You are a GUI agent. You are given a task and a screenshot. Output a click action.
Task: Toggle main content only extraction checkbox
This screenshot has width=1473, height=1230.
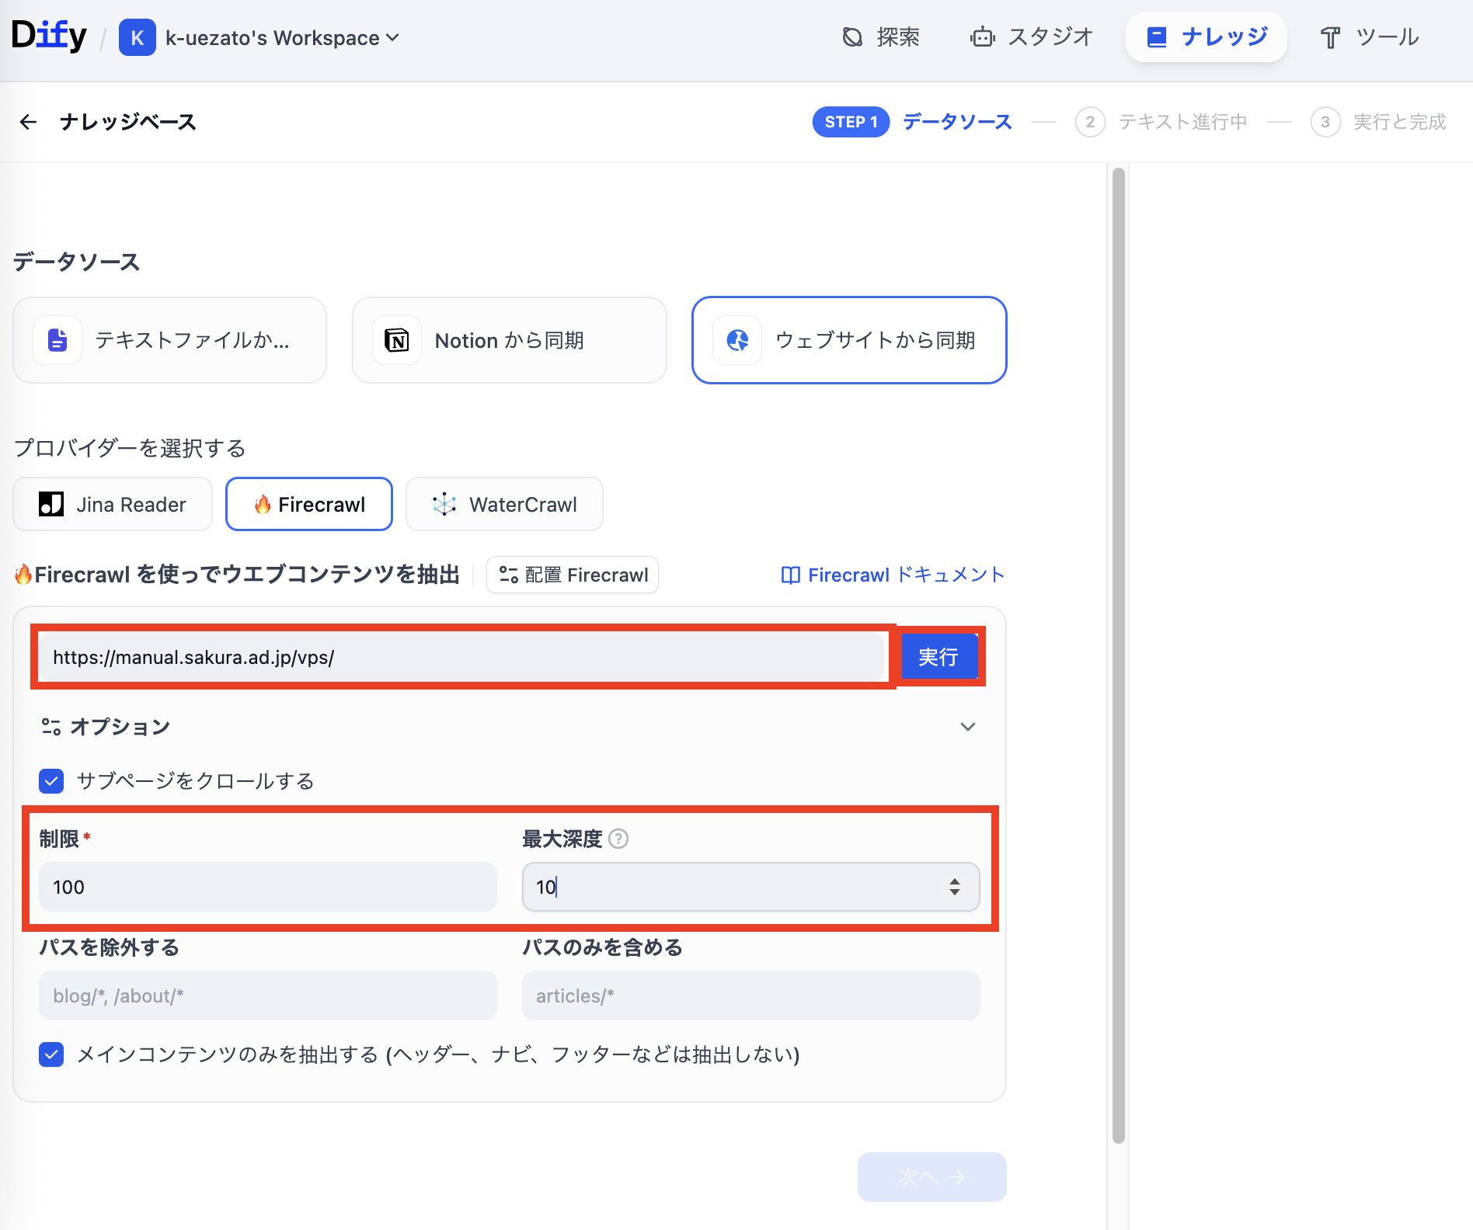point(51,1055)
